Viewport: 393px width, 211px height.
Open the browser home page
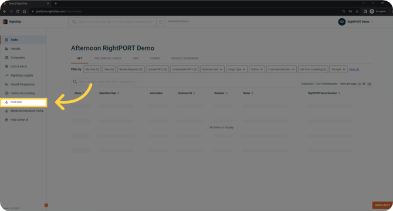pos(24,11)
